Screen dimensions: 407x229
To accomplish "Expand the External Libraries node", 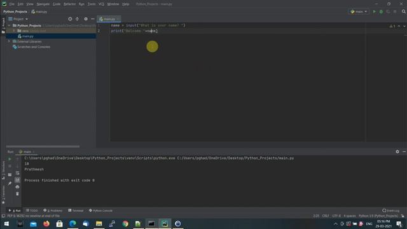I will [x=9, y=41].
